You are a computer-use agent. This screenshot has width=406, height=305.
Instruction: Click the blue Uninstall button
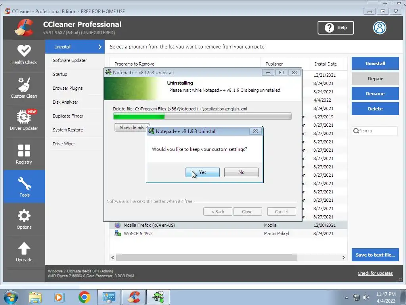pos(375,63)
